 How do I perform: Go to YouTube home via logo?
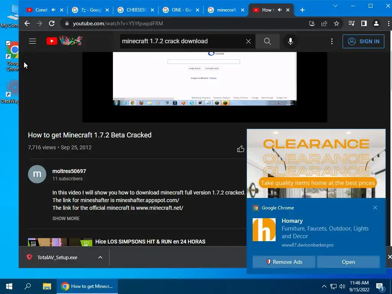(64, 41)
